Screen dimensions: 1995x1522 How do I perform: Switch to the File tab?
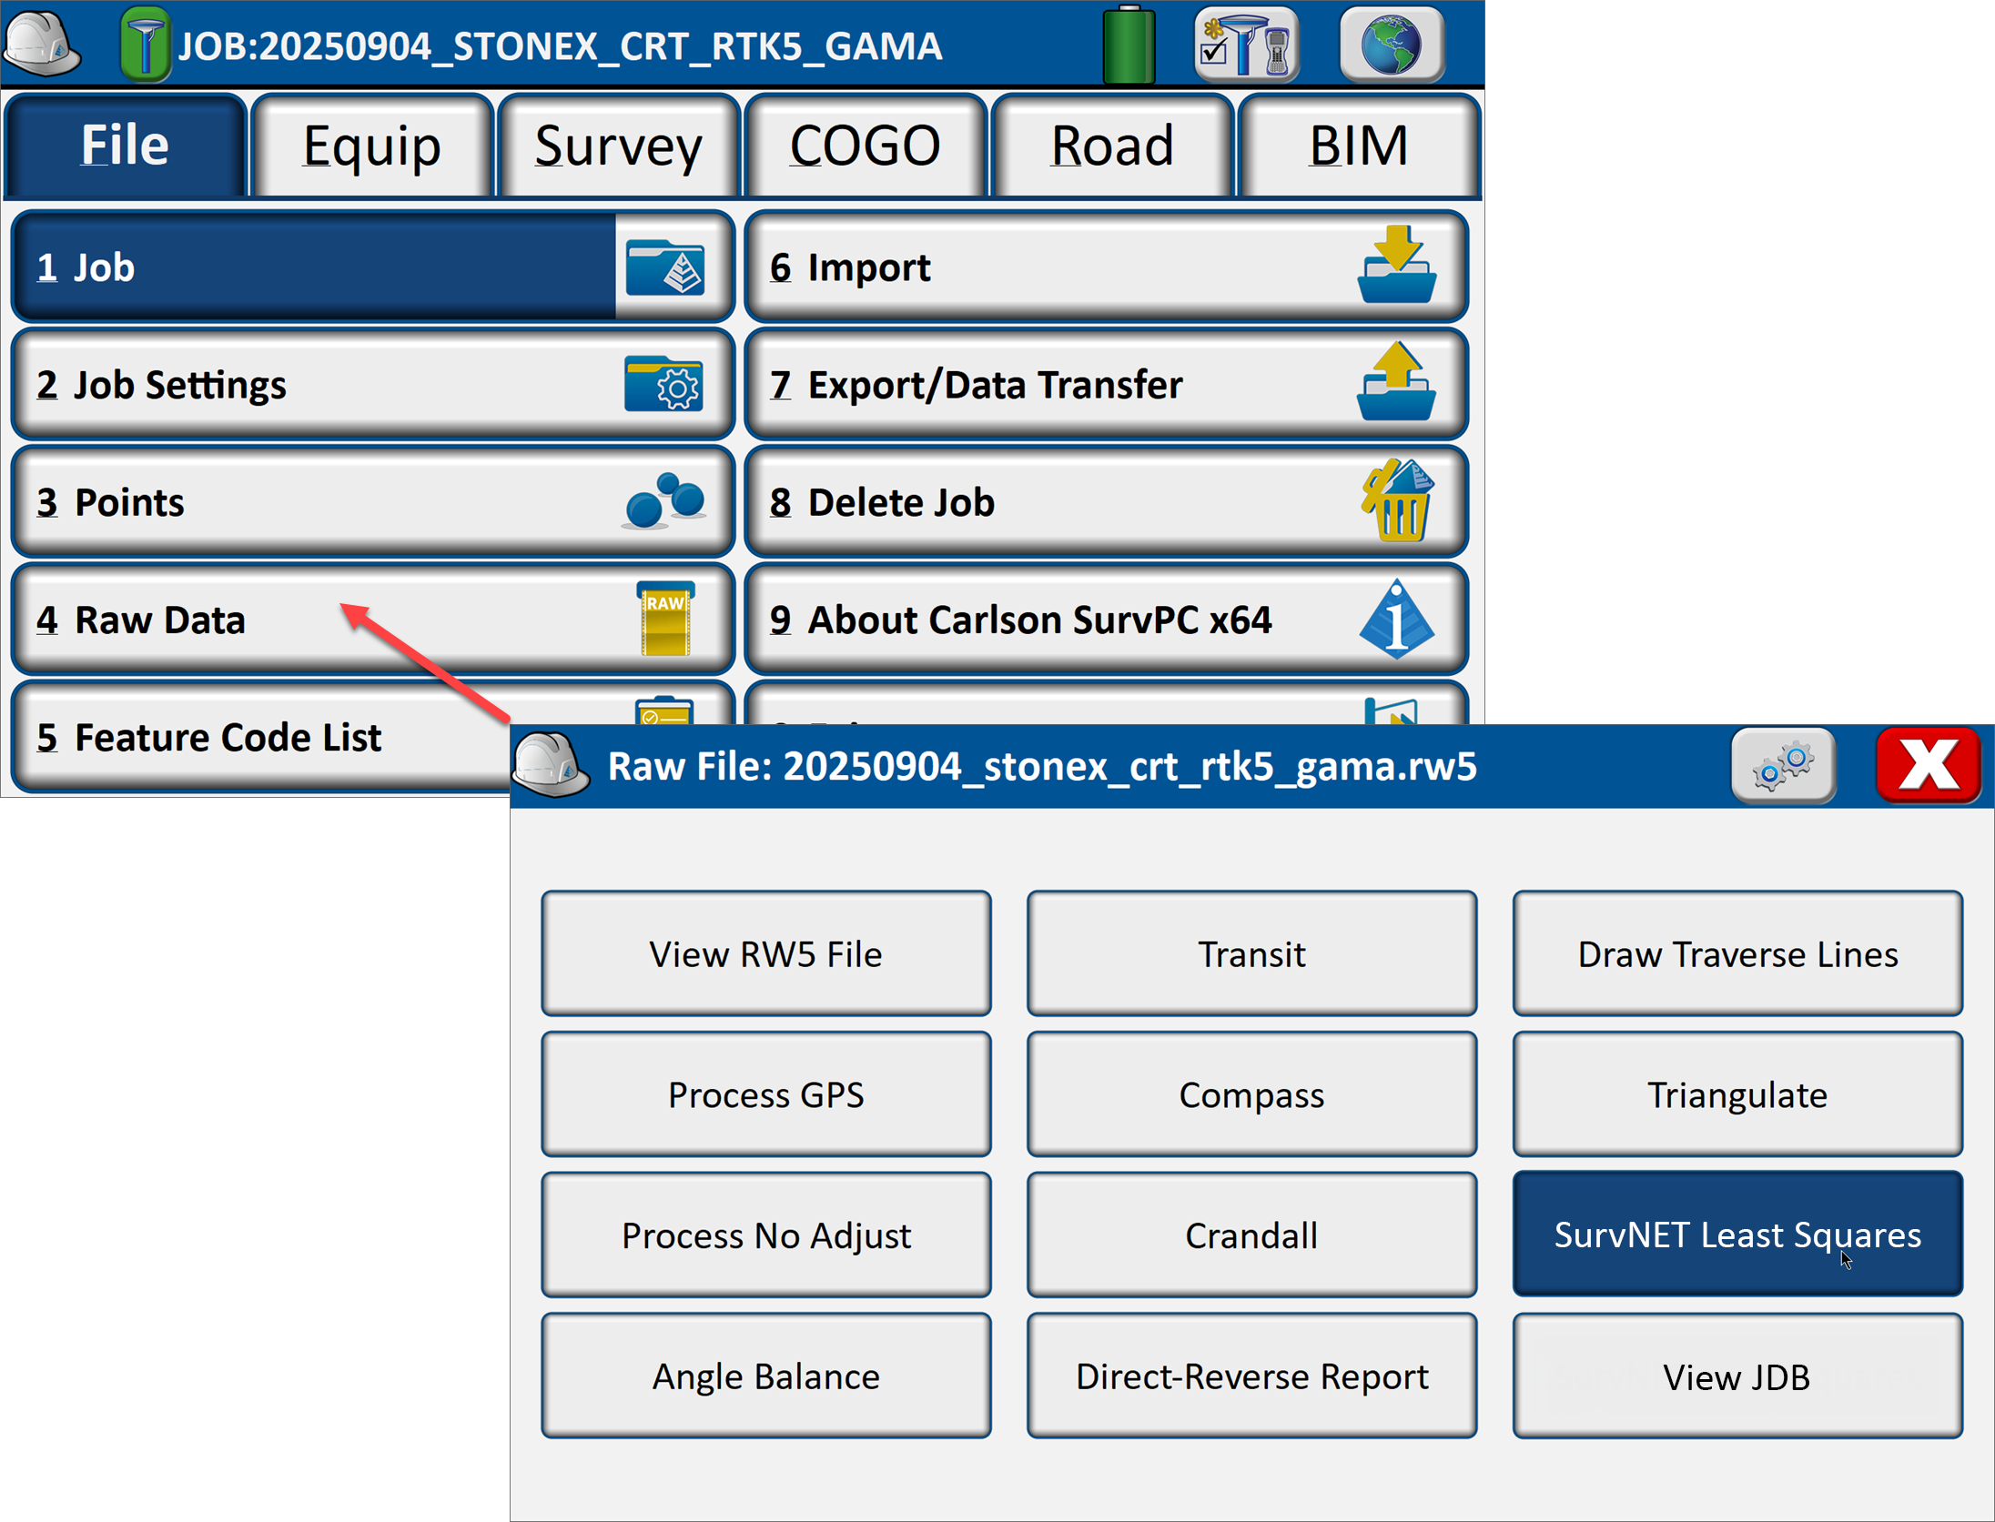click(126, 146)
